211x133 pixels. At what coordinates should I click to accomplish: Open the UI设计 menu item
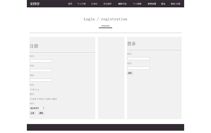pyautogui.click(x=94, y=4)
